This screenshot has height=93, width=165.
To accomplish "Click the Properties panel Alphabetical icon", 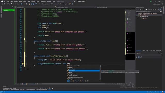I will [139, 57].
